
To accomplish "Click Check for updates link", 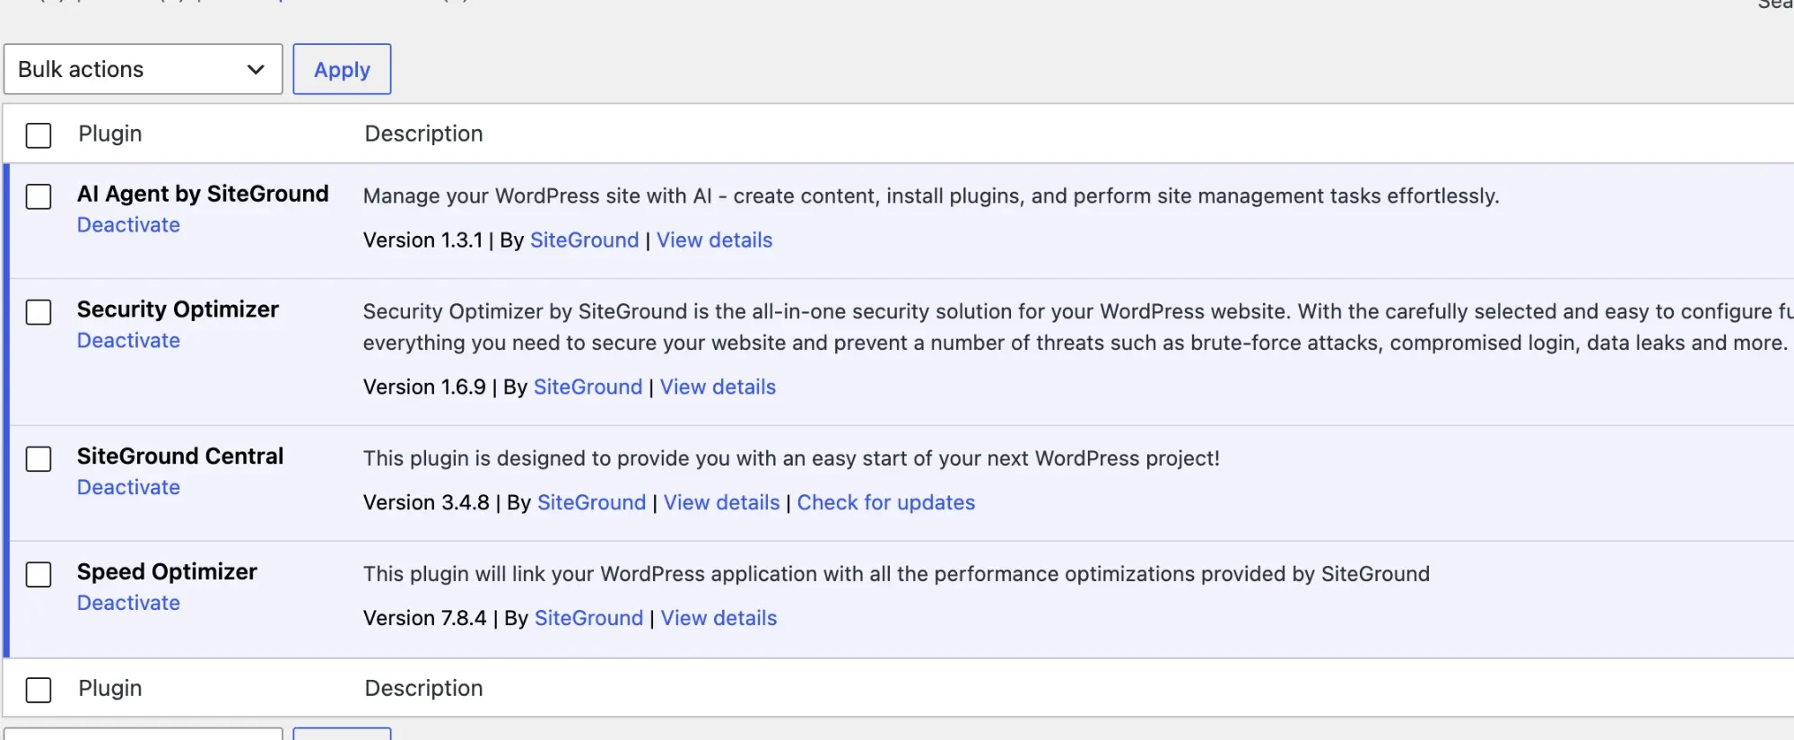I will click(x=886, y=502).
